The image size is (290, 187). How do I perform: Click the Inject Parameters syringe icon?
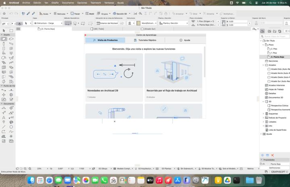click(33, 14)
